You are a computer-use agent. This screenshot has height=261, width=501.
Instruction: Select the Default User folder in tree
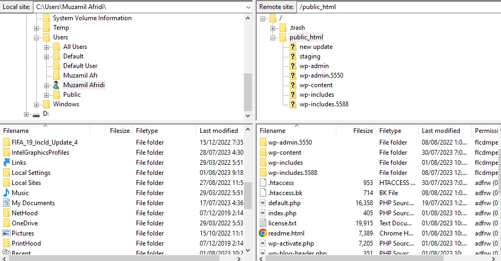(x=80, y=66)
